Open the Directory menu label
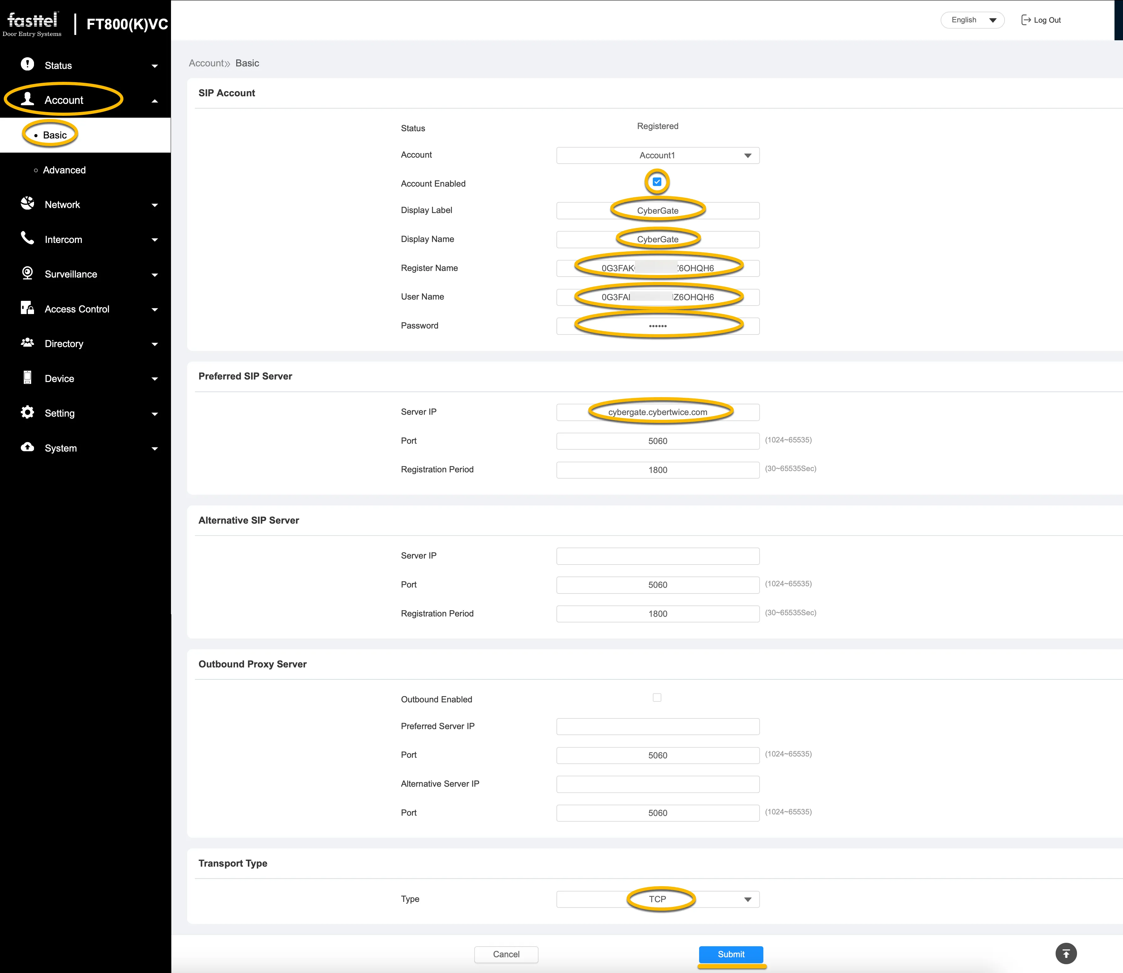 click(x=64, y=344)
